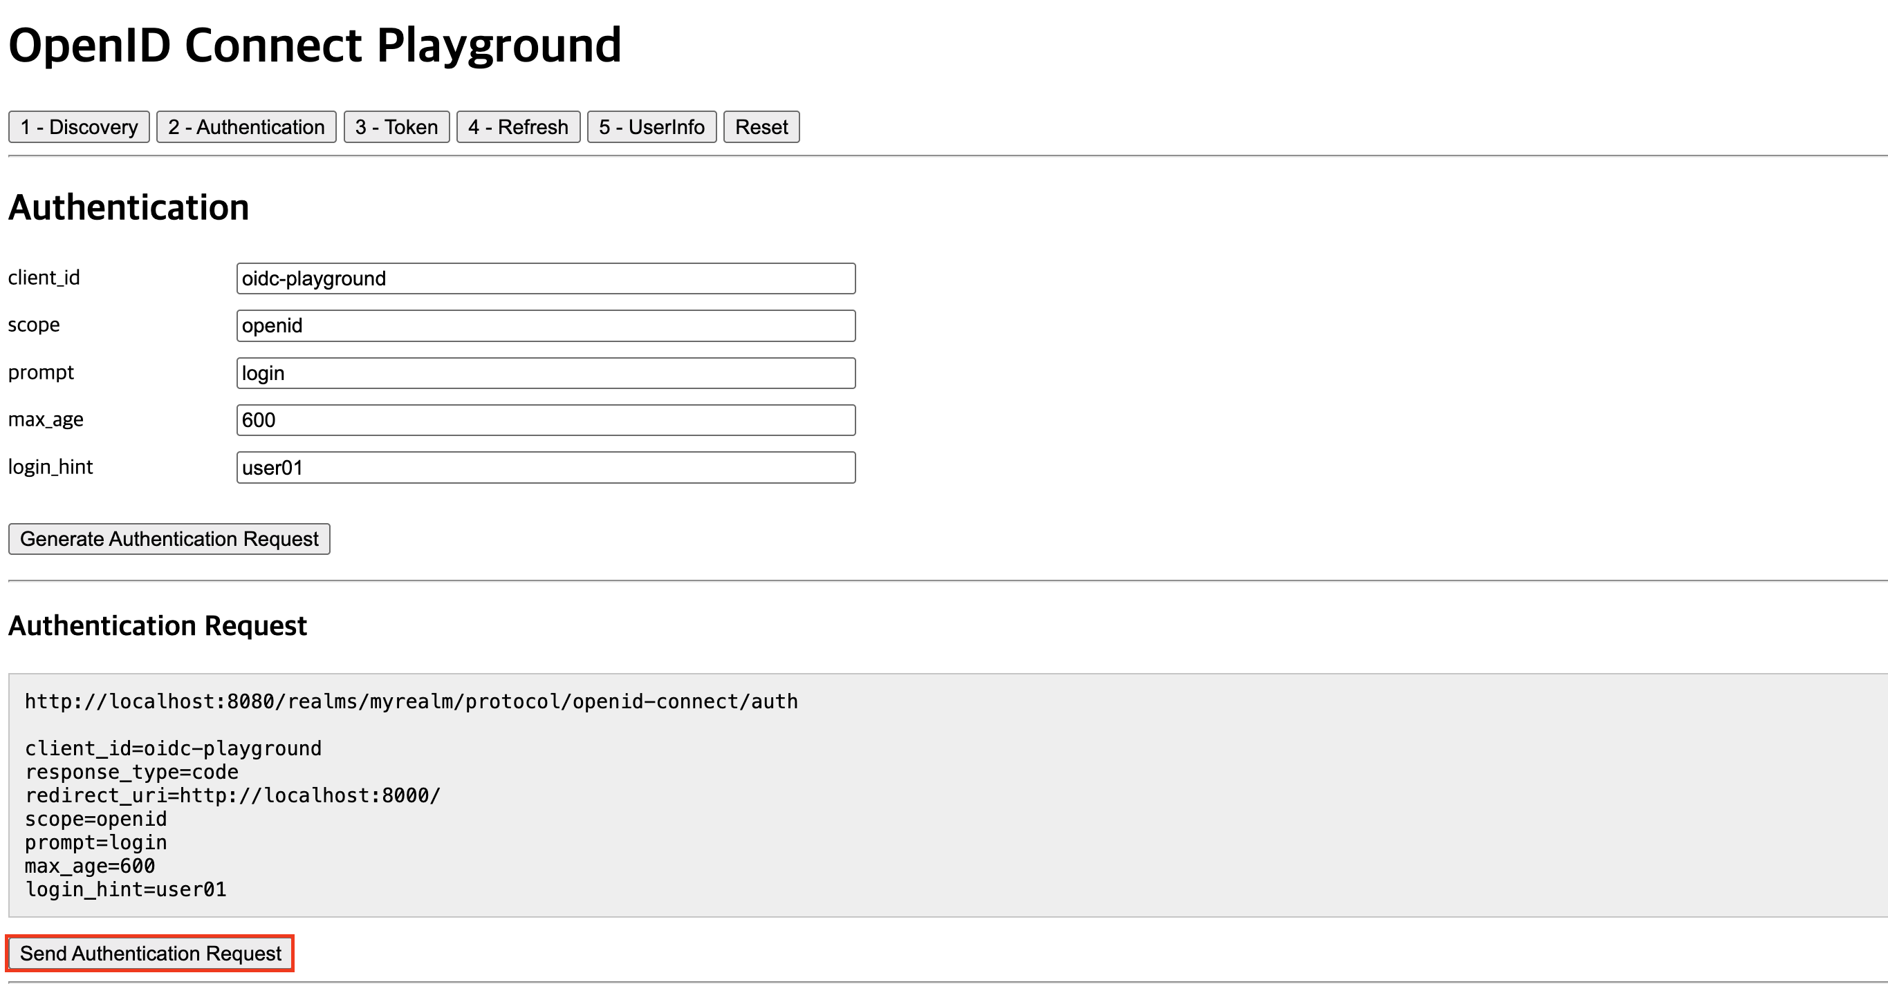The width and height of the screenshot is (1888, 984).
Task: Open the 4 - Refresh step
Action: coord(517,126)
